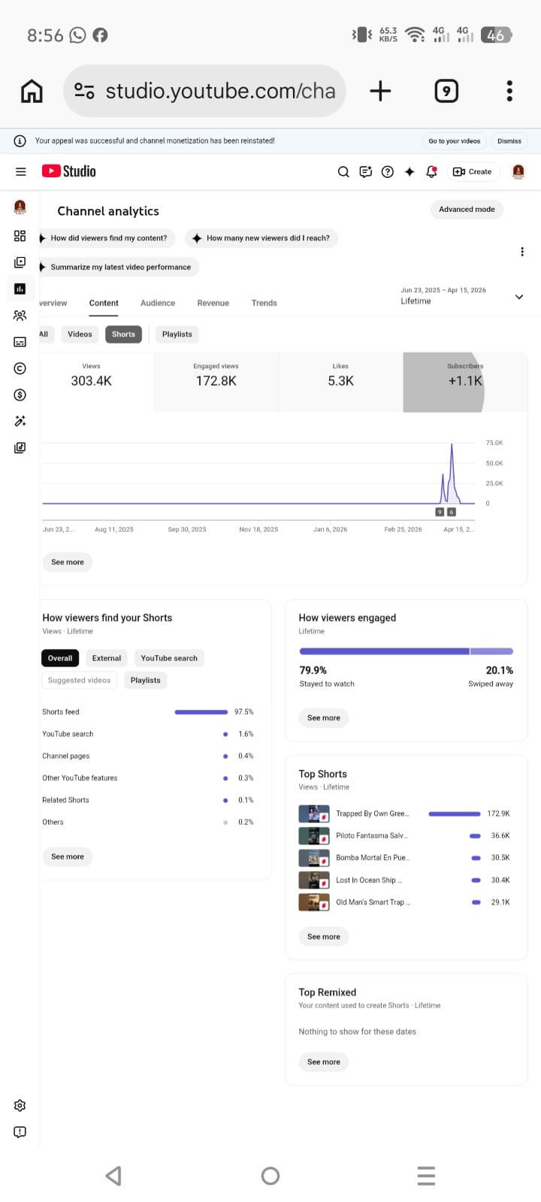Viewport: 541px width, 1202px height.
Task: Open the three-dot options menu below Advanced mode
Action: 522,252
